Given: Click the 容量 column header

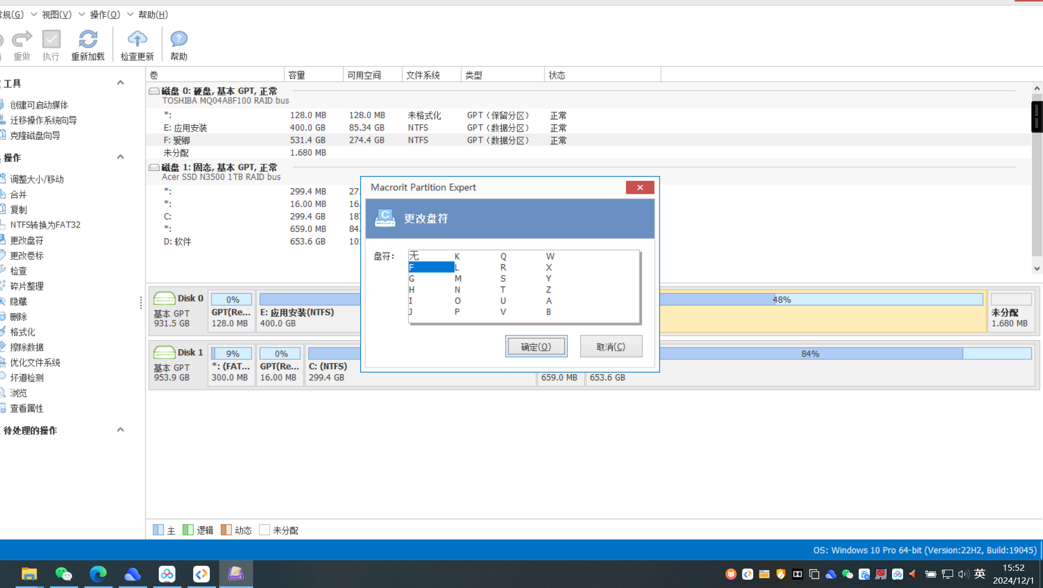Looking at the screenshot, I should 314,75.
